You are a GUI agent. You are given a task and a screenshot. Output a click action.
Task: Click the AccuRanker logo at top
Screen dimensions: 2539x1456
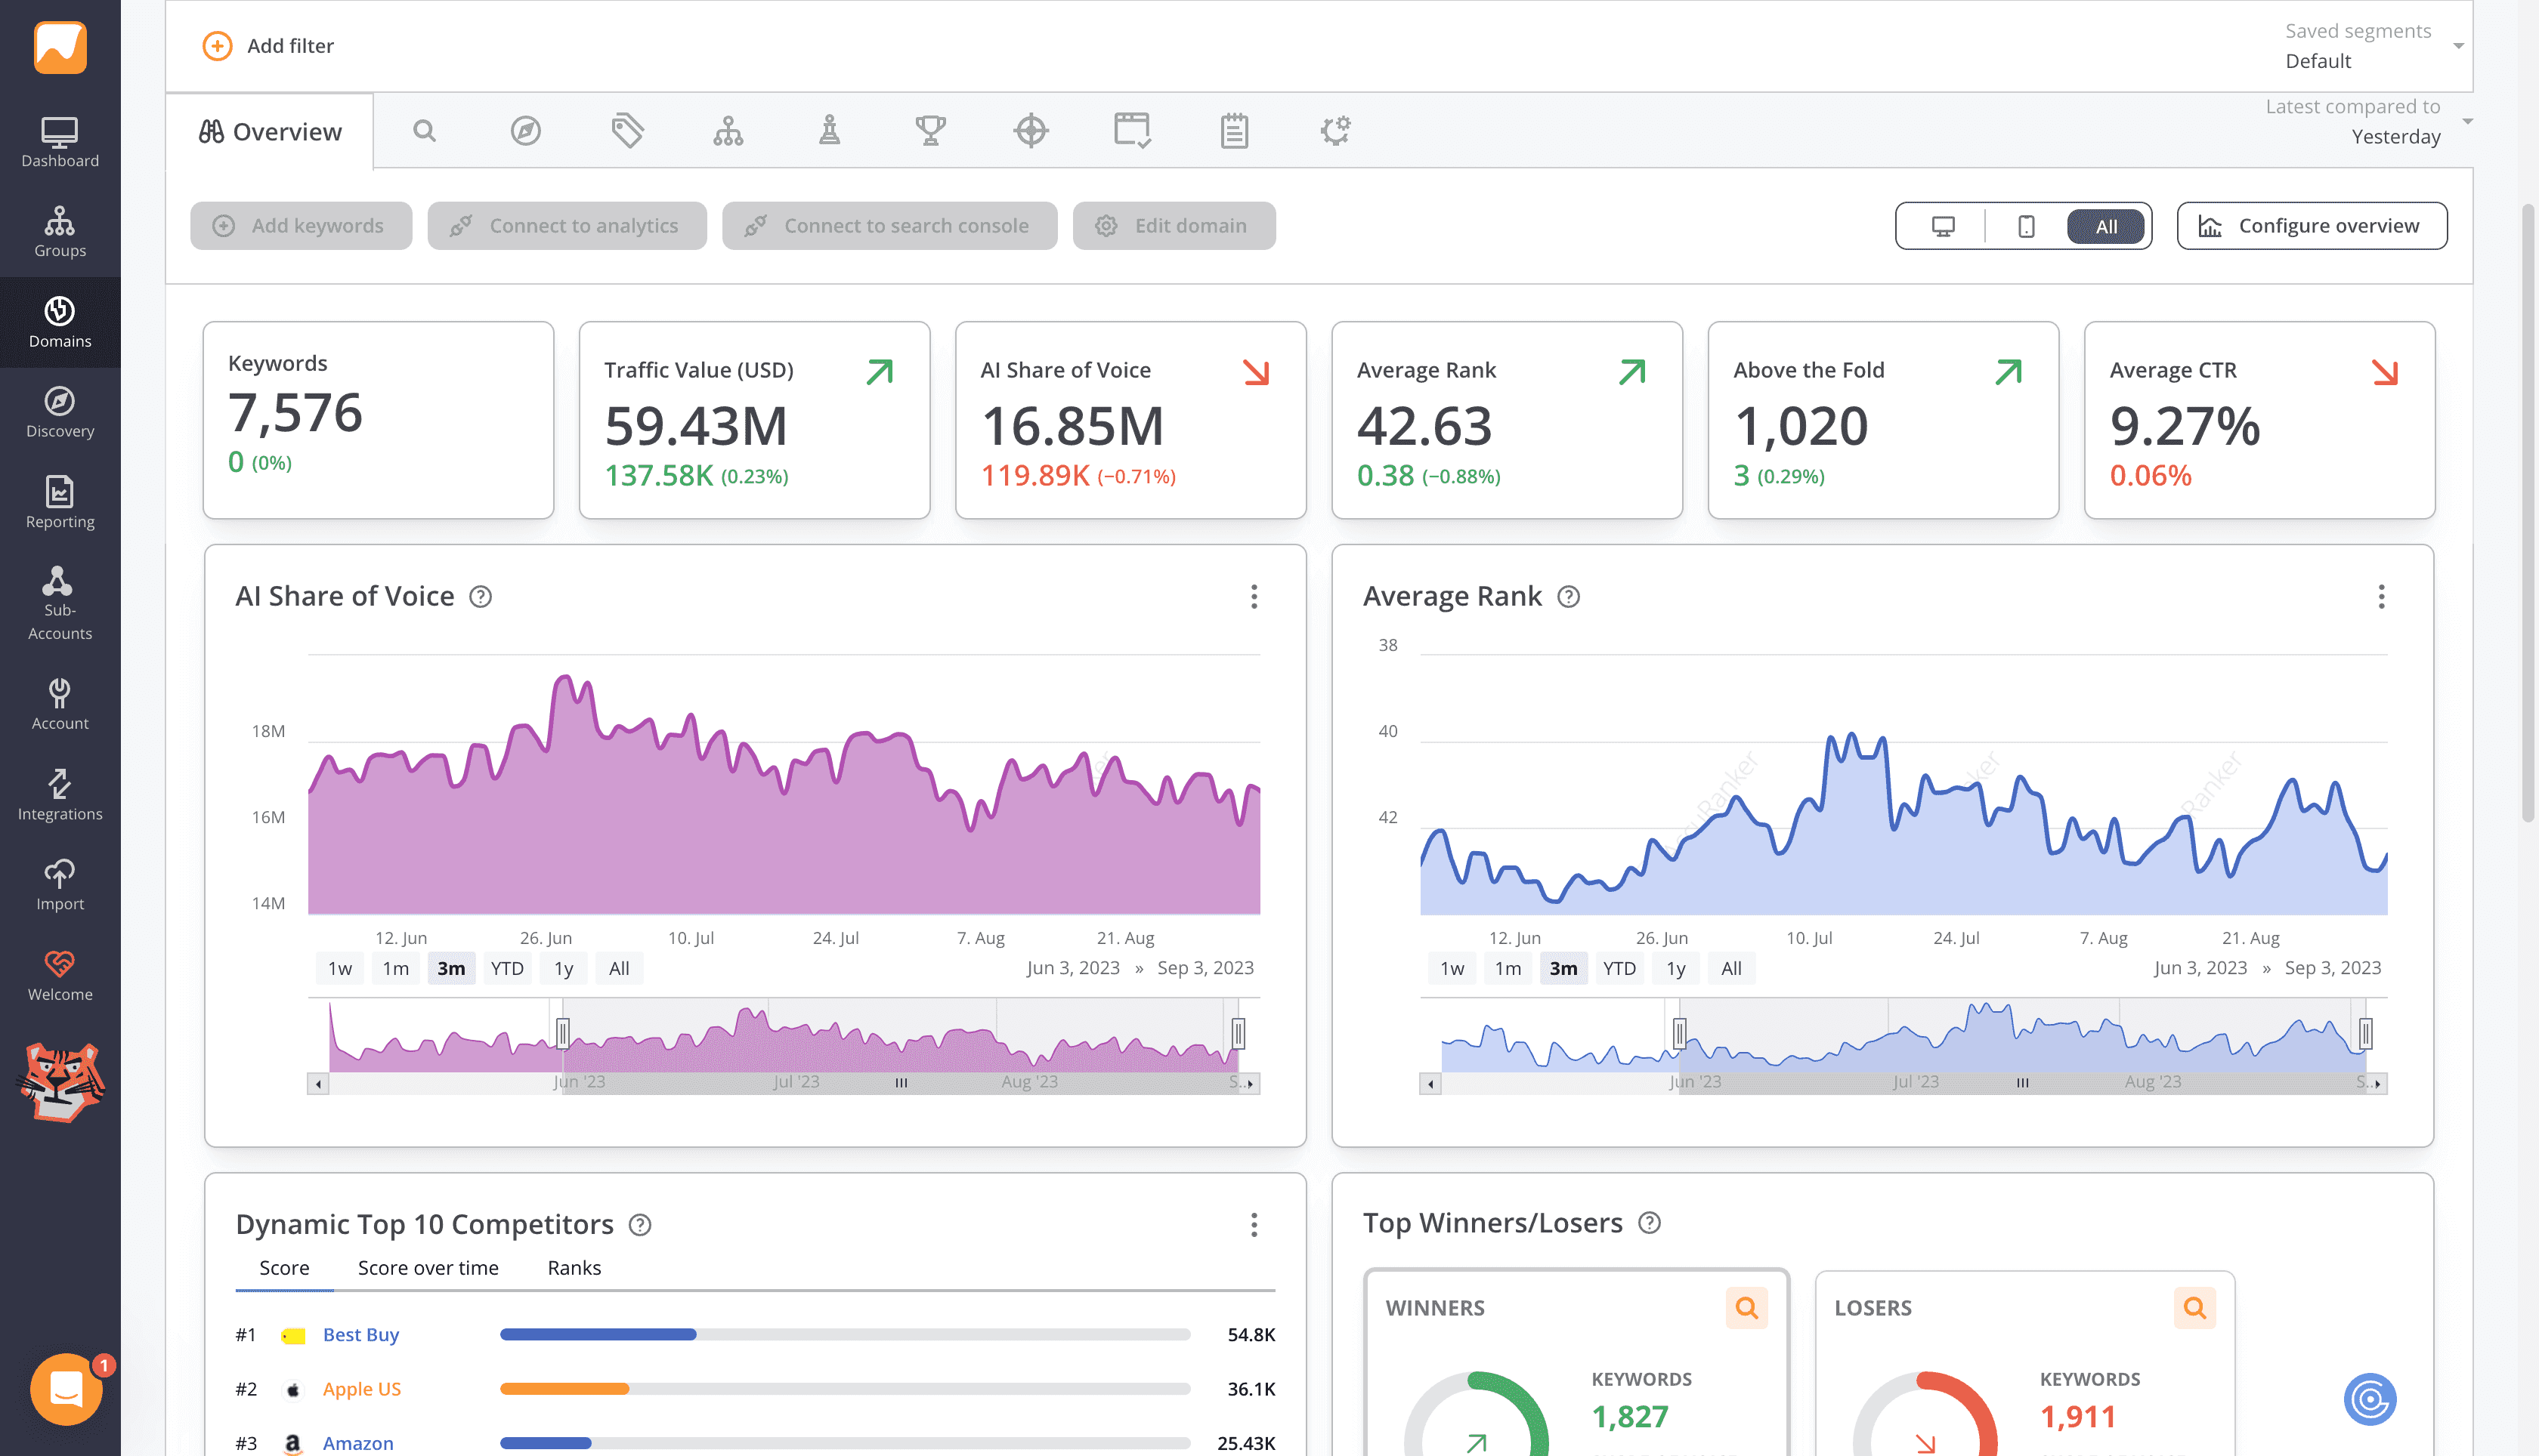click(60, 46)
